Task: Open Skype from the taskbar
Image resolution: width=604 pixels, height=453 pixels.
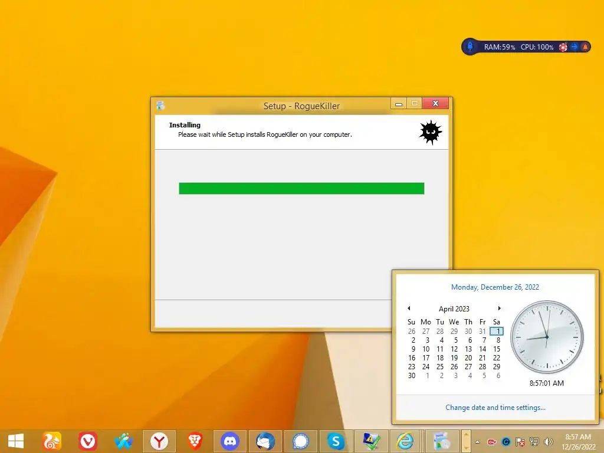Action: click(336, 441)
